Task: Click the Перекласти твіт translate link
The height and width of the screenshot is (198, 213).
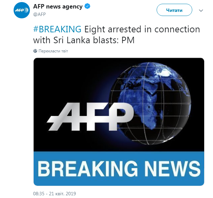Action: point(53,51)
